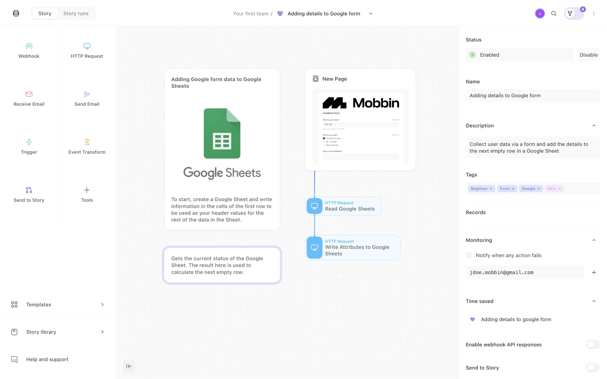Viewport: 607px width, 379px height.
Task: Pick the Receive Email action
Action: pyautogui.click(x=29, y=98)
